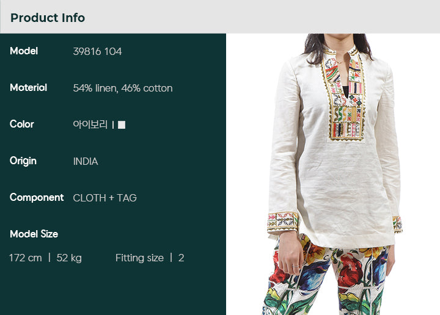Click the INDIA origin value
This screenshot has height=315, width=440.
click(86, 161)
